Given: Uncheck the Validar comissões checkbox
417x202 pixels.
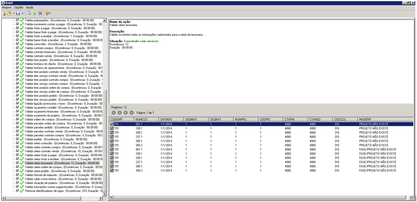Looking at the screenshot, I should click(x=18, y=44).
